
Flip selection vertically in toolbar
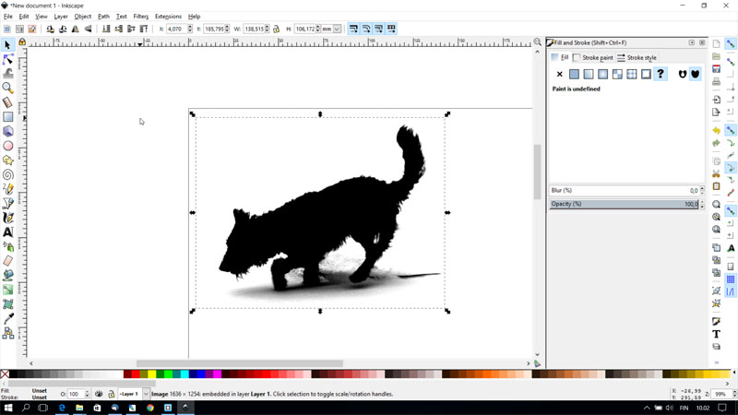pos(88,30)
